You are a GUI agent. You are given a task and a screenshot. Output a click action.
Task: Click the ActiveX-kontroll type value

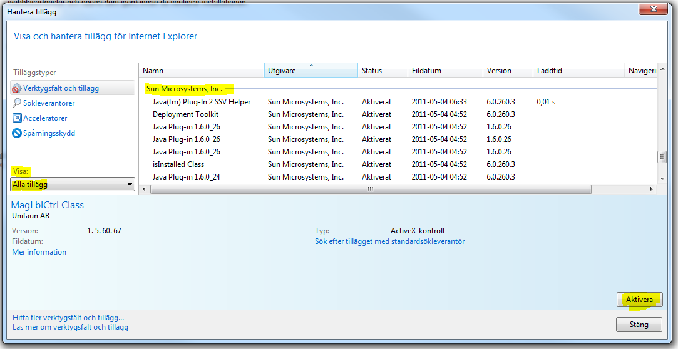click(x=418, y=231)
